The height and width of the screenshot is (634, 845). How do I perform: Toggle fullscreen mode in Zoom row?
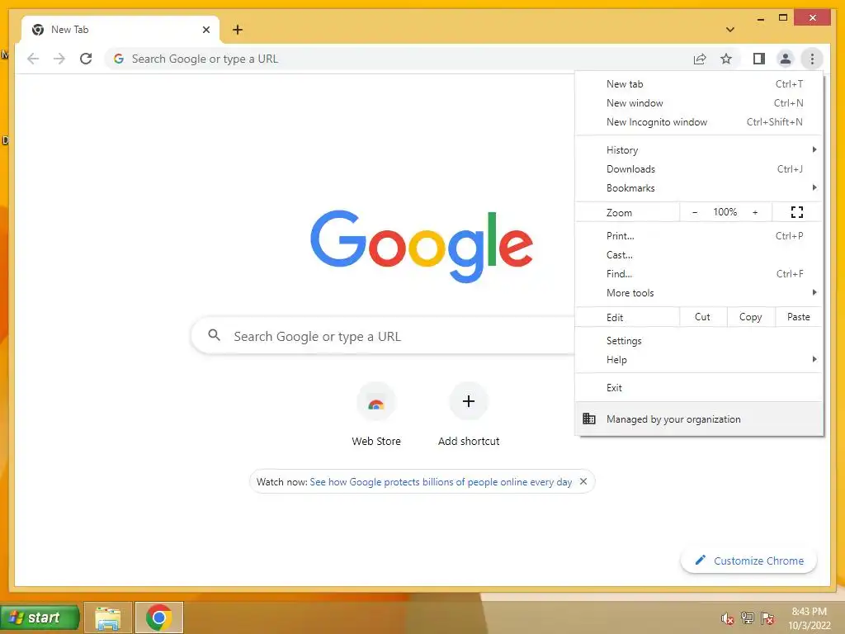(797, 212)
